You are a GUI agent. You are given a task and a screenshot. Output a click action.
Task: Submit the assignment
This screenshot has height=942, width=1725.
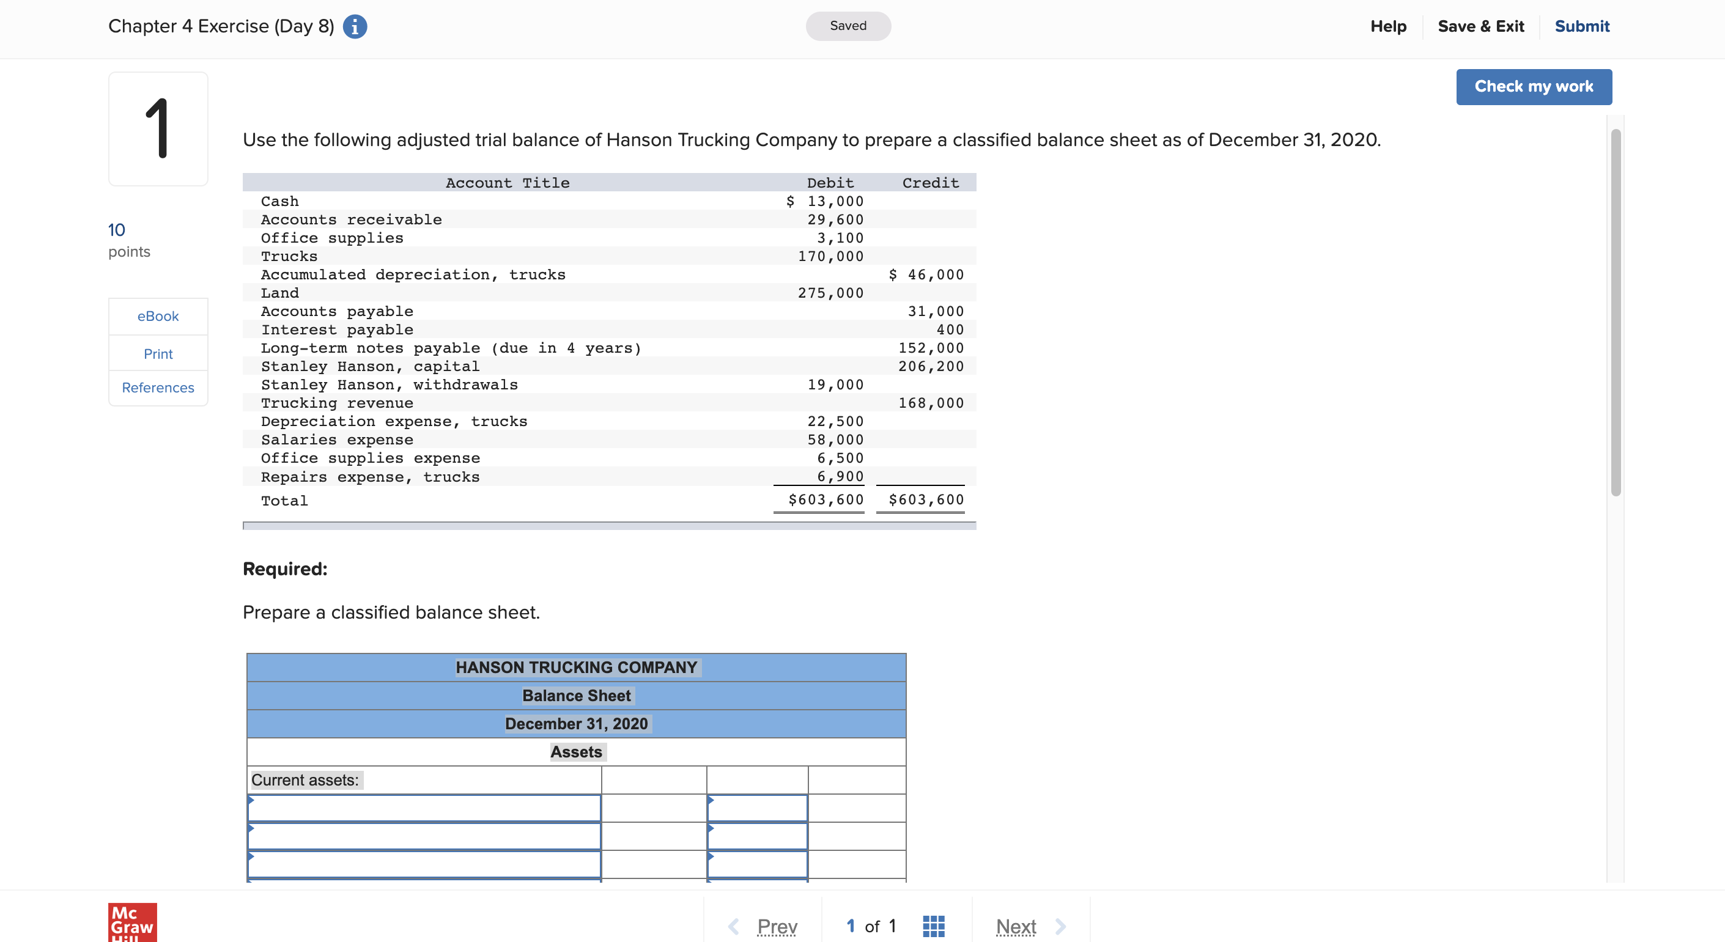[x=1581, y=27]
